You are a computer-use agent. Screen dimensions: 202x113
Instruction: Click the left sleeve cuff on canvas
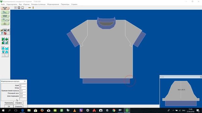point(73,39)
